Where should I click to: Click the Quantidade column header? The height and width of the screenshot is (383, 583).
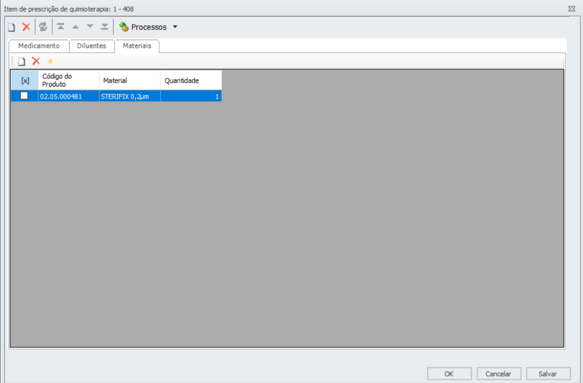click(x=191, y=81)
